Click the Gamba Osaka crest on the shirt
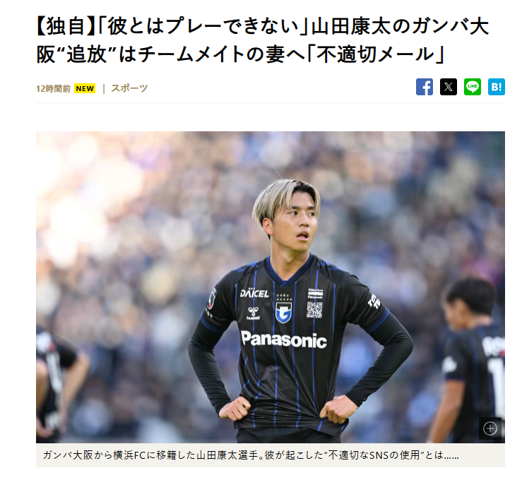Viewport: 522px width, 480px height. 283,312
